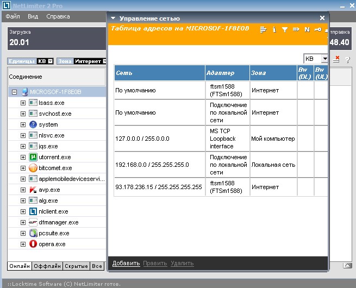Open the Файл menu

click(x=13, y=16)
